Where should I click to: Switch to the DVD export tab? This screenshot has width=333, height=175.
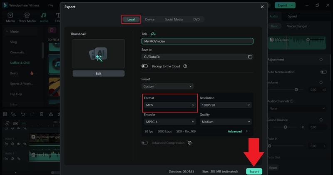tap(196, 19)
